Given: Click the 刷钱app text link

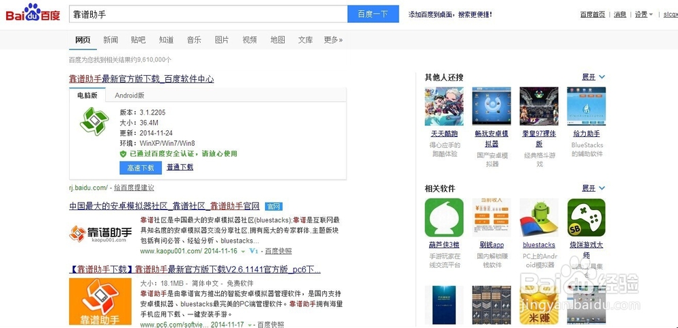Looking at the screenshot, I should 492,245.
